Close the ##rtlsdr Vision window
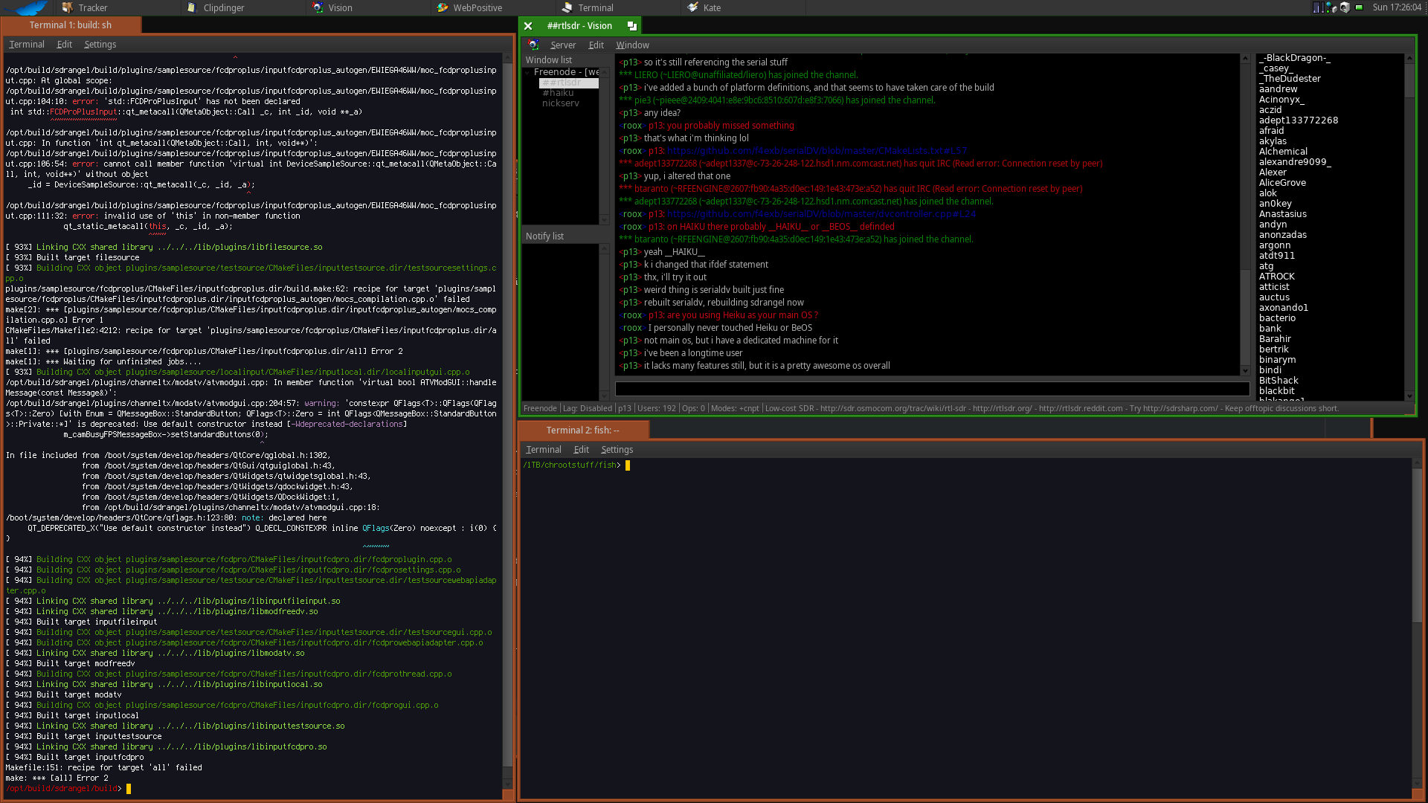 (x=528, y=26)
